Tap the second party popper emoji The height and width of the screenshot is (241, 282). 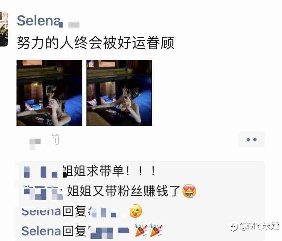click(156, 230)
